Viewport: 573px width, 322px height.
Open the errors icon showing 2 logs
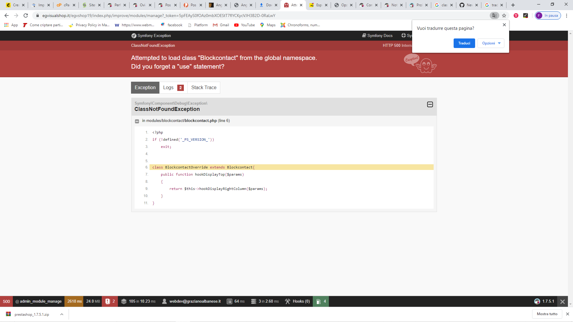tap(110, 301)
